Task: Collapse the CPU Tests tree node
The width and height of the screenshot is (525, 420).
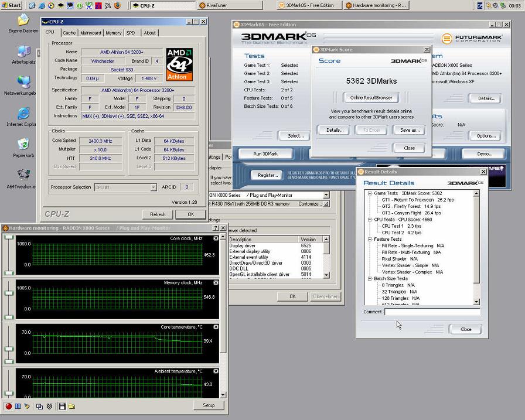Action: pos(370,220)
